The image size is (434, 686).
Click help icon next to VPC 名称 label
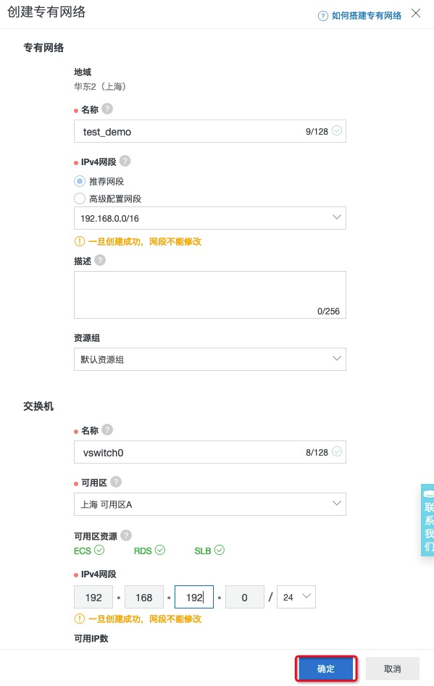[x=107, y=109]
